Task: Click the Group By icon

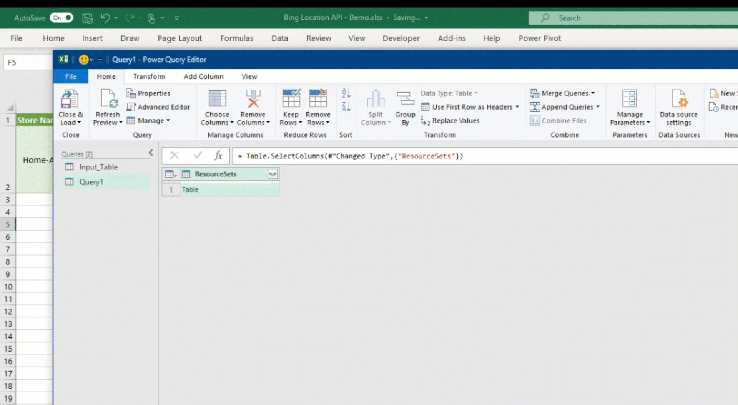Action: (405, 98)
